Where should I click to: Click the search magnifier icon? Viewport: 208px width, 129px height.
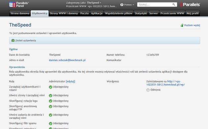click(174, 5)
